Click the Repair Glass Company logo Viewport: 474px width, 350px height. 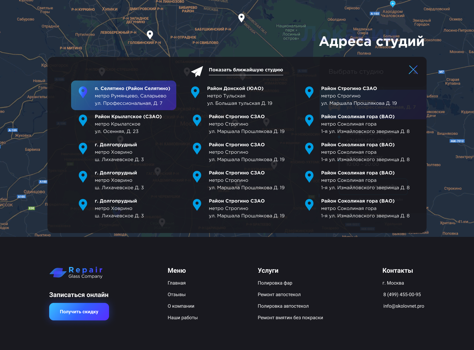76,272
